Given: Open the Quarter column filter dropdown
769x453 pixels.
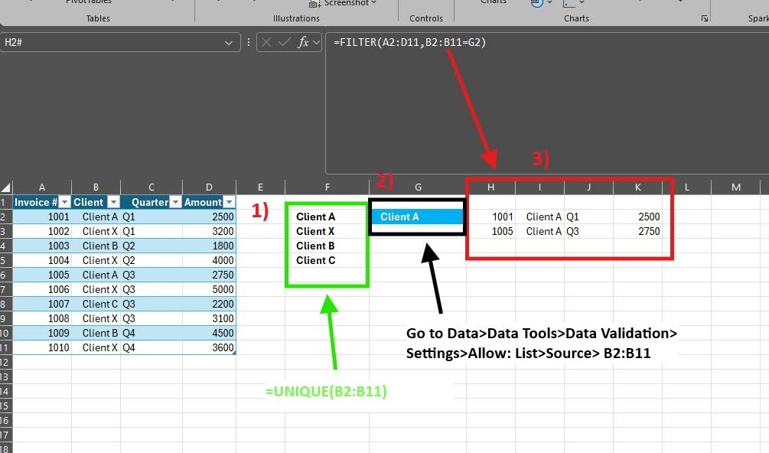Looking at the screenshot, I should point(174,202).
